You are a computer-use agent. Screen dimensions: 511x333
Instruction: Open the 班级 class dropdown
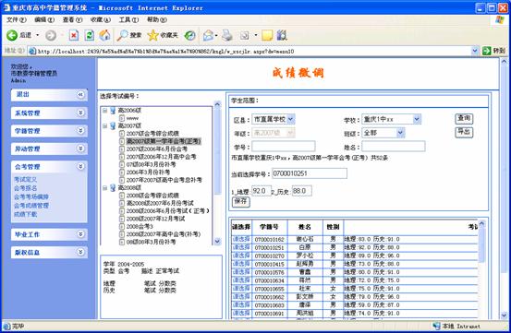point(400,133)
